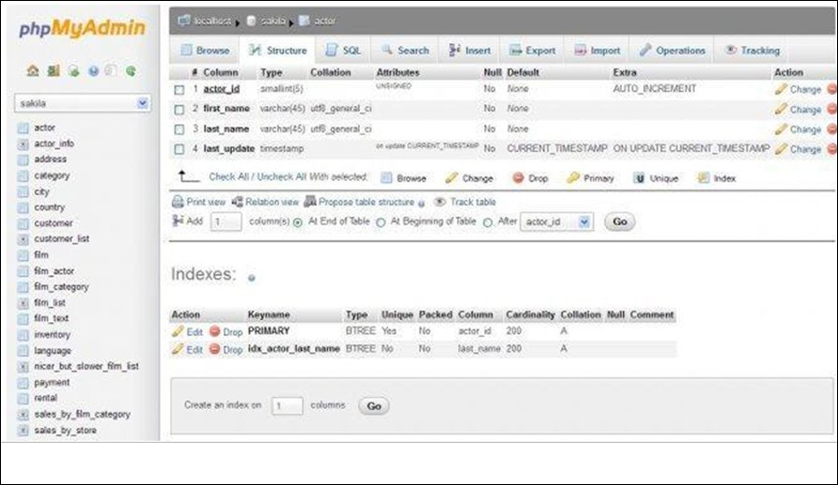
Task: Click the pencil Change icon for last_name
Action: pos(781,129)
